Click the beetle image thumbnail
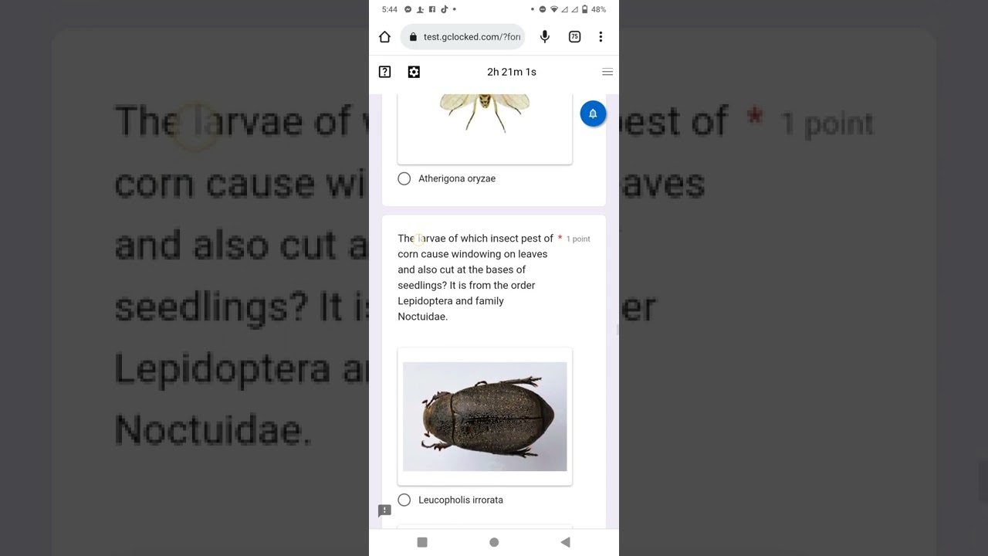The height and width of the screenshot is (556, 988). tap(485, 416)
